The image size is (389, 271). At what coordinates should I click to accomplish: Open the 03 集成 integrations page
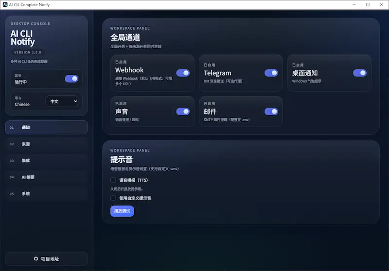coord(46,161)
